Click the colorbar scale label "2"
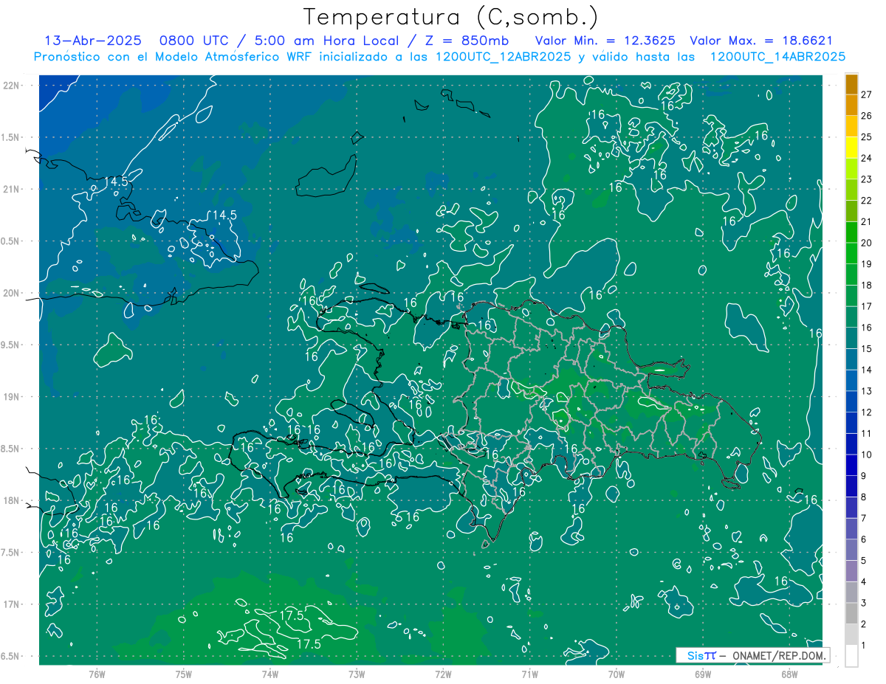Screen dimensions: 886x684 tap(864, 624)
